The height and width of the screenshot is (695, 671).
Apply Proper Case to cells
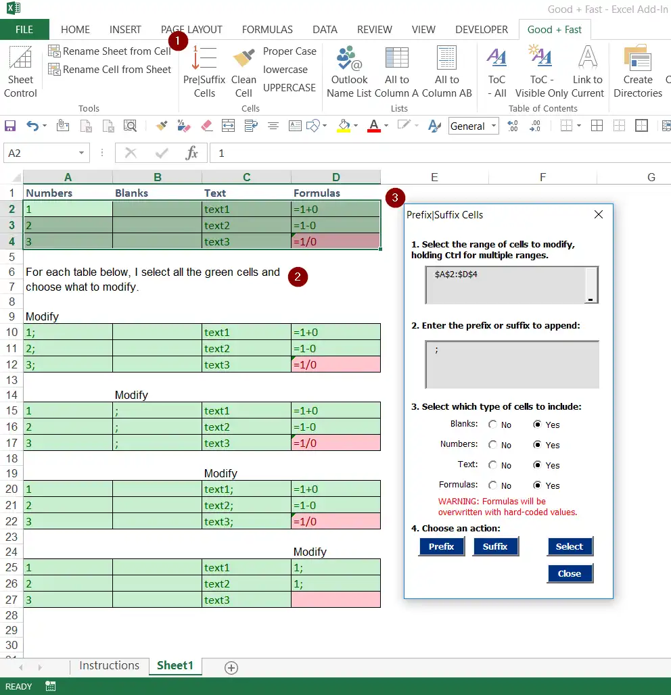pyautogui.click(x=290, y=51)
